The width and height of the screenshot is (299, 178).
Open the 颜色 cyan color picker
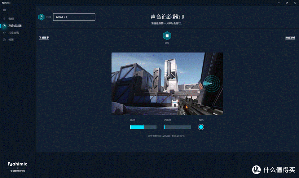coord(201,127)
